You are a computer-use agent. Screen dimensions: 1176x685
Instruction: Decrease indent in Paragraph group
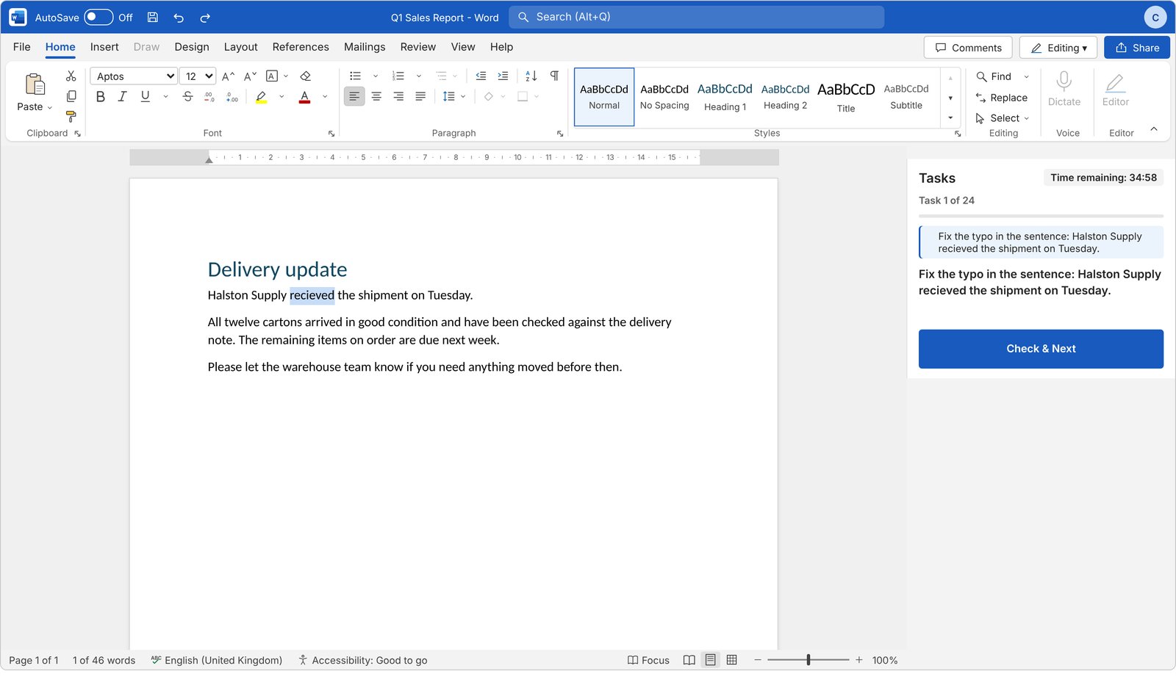(481, 76)
